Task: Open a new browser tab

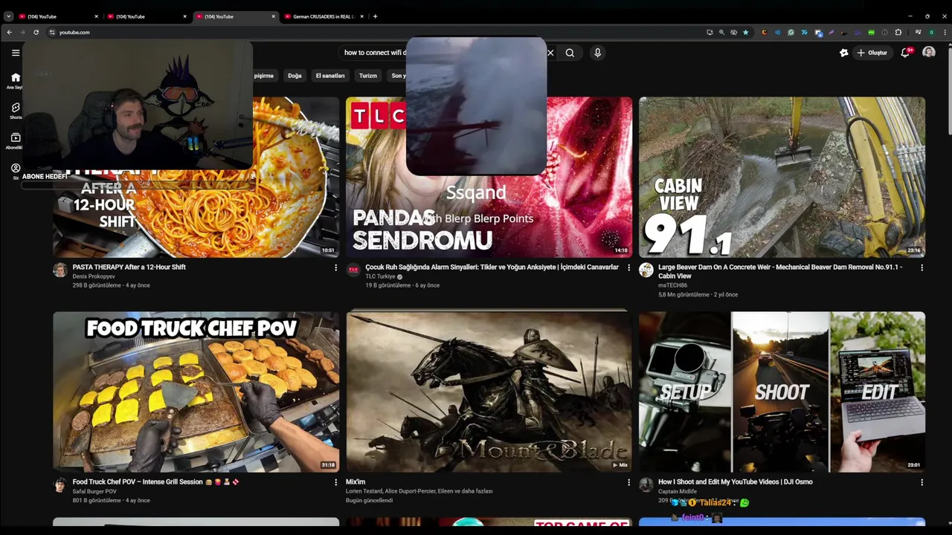Action: point(375,16)
